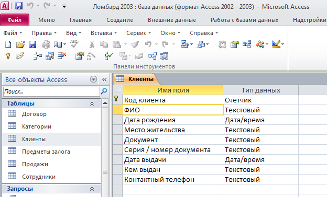Switch to the Создание ribbon tab

coord(119,20)
